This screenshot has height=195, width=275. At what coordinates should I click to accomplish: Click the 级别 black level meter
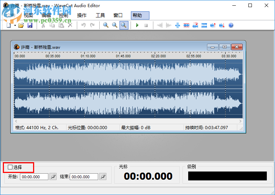tap(227, 176)
